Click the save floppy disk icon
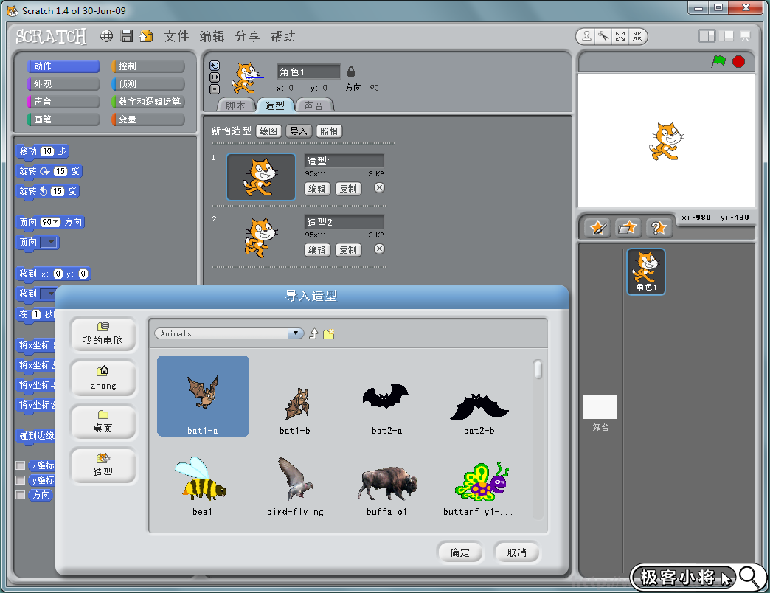Viewport: 770px width, 593px height. pos(127,36)
